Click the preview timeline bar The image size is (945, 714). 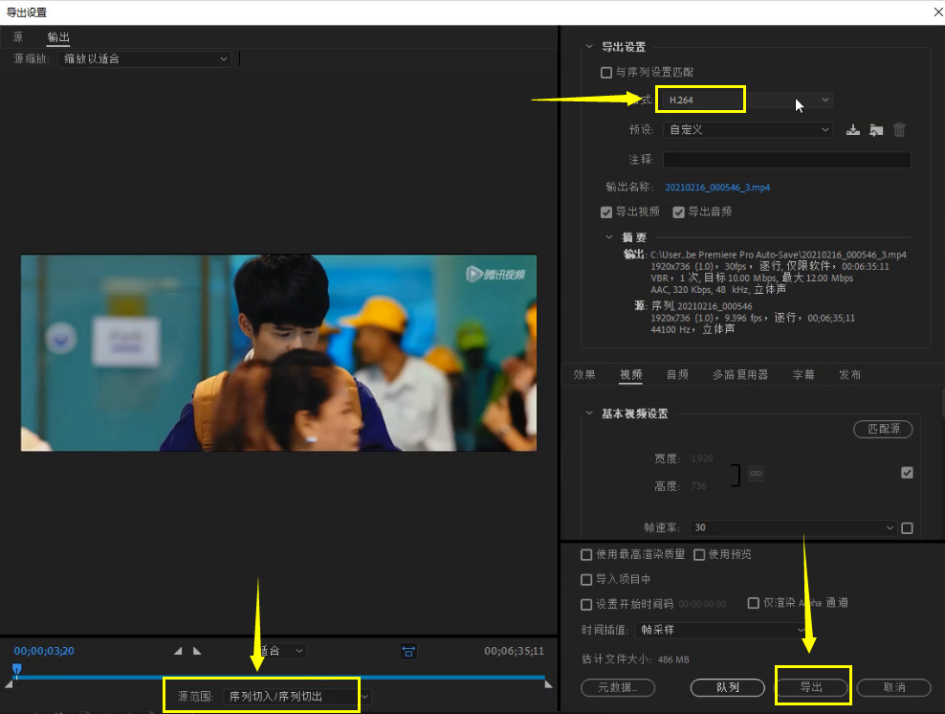(x=280, y=678)
